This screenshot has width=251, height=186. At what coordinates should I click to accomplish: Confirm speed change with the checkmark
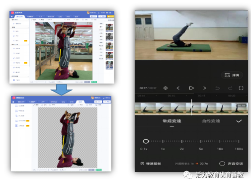(x=239, y=121)
